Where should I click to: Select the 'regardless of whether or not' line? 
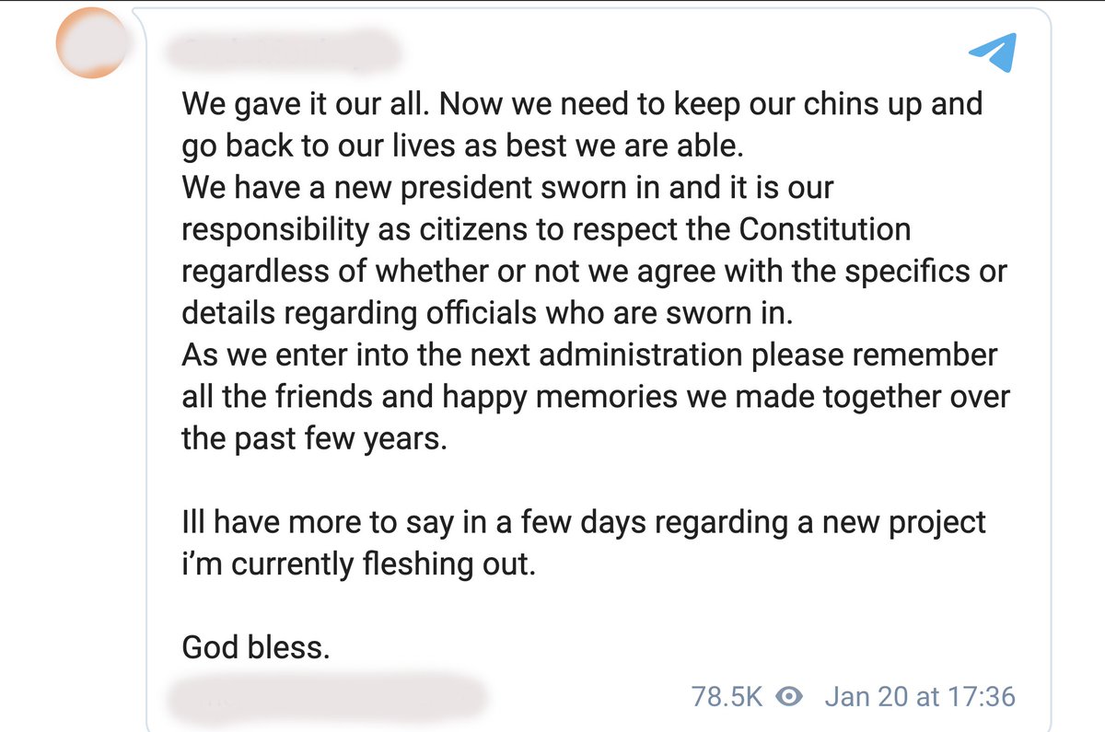(594, 272)
